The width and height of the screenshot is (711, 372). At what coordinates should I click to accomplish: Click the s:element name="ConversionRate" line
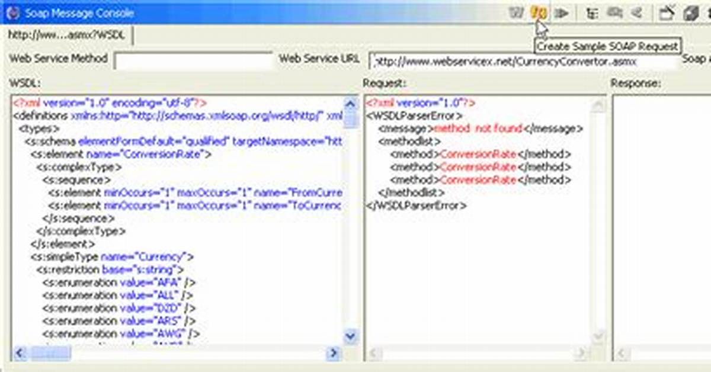(121, 155)
